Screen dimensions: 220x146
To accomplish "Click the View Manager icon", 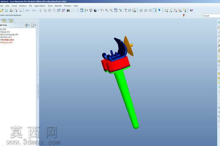I will click(x=134, y=10).
